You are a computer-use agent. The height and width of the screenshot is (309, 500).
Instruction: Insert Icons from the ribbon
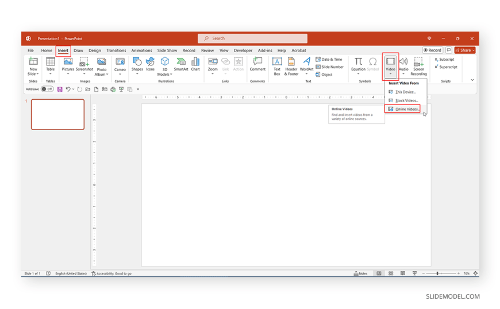(x=150, y=64)
